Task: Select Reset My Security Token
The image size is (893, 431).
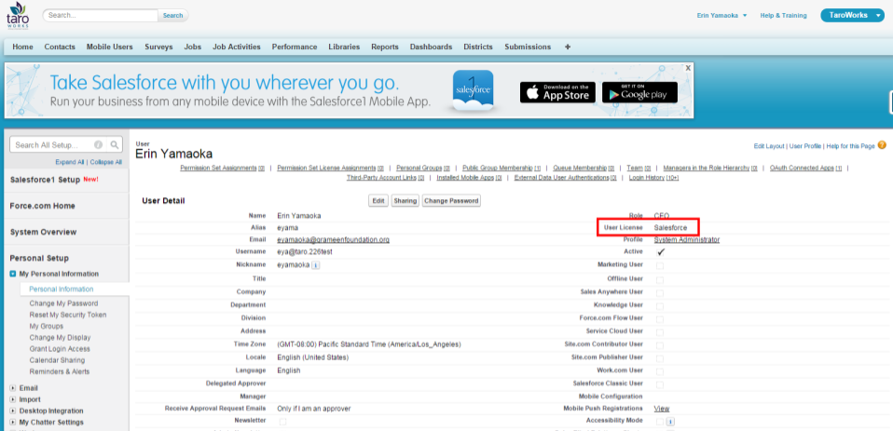Action: coord(68,315)
